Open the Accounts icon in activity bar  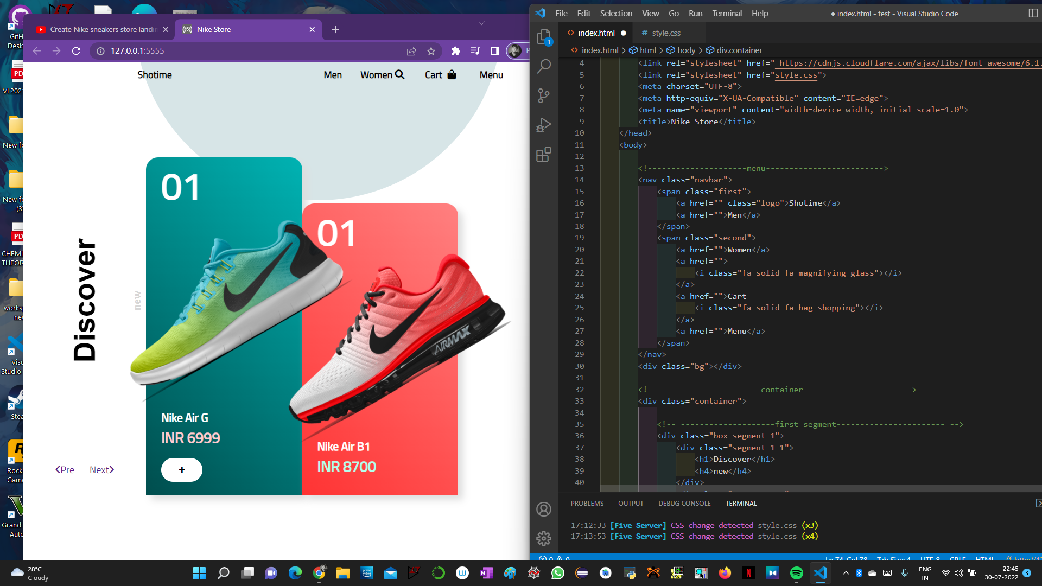pos(543,509)
